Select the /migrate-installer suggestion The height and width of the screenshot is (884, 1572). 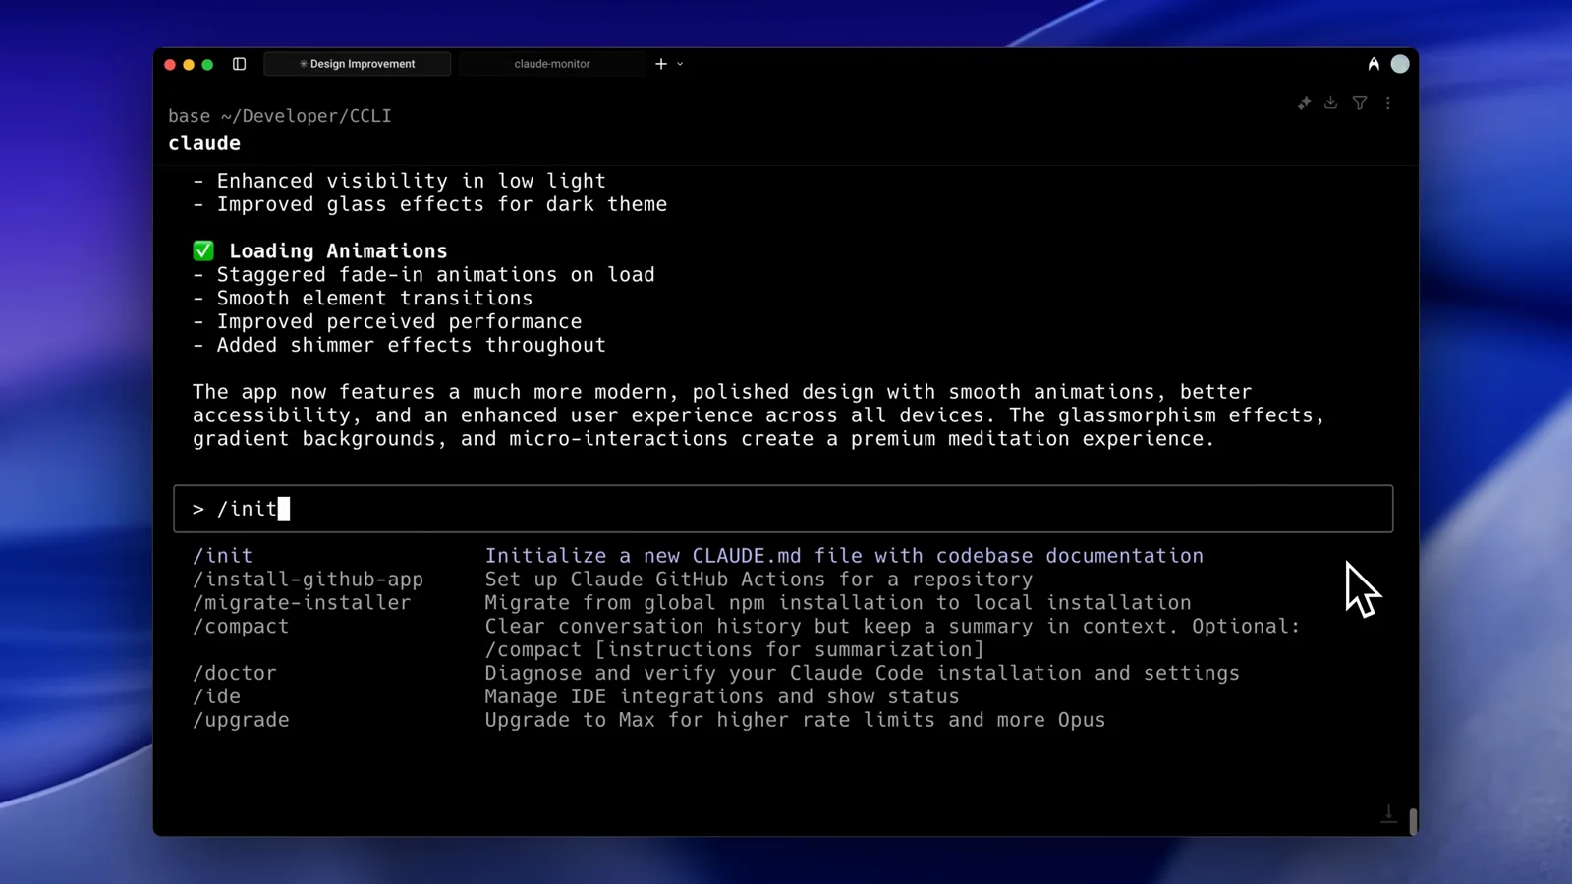692,603
